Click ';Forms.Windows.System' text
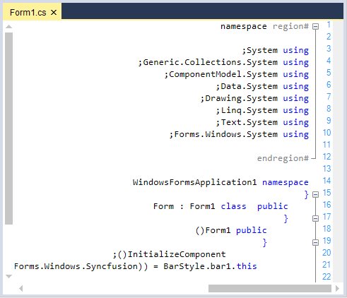Viewport: 347px width, 298px height. (x=223, y=134)
